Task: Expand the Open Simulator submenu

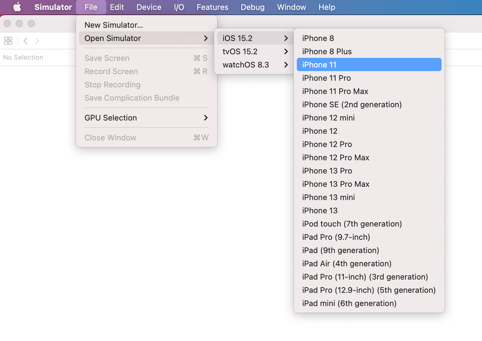Action: click(x=147, y=38)
